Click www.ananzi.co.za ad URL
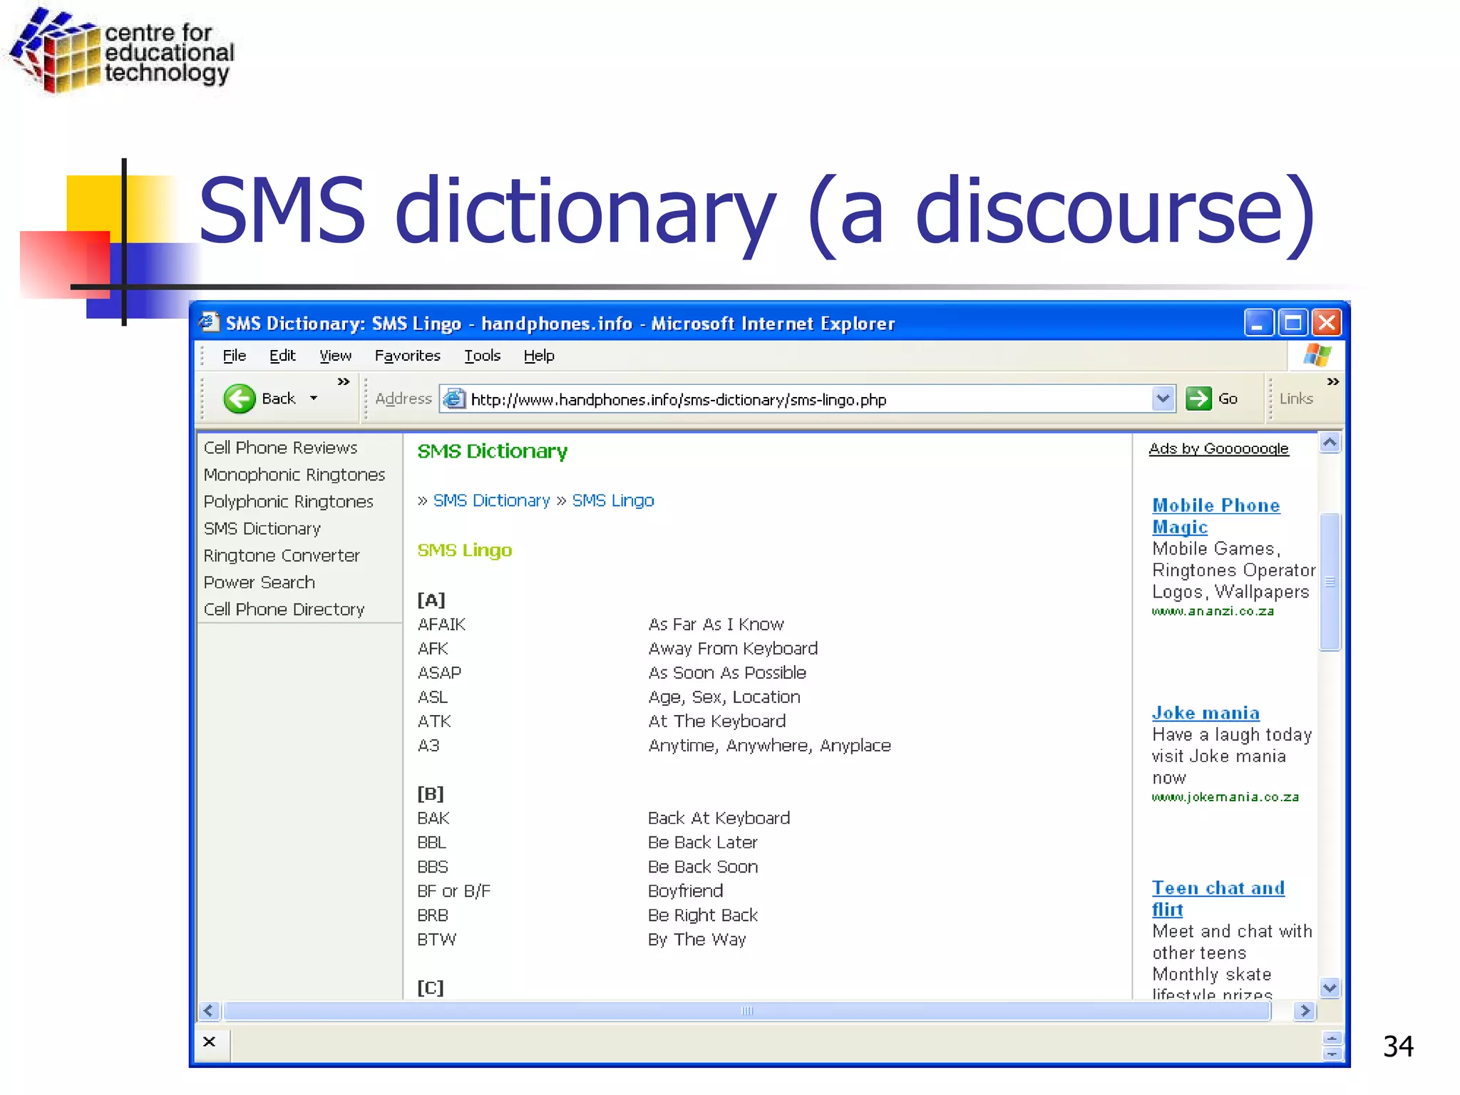The height and width of the screenshot is (1095, 1460). pos(1213,611)
